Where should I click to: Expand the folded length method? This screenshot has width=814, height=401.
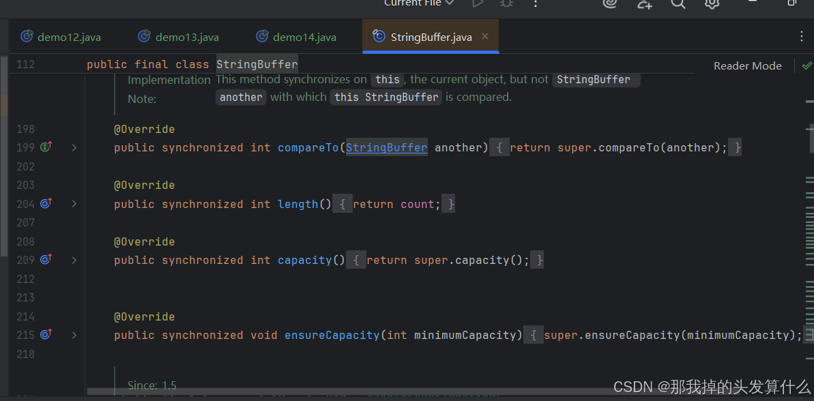[74, 204]
